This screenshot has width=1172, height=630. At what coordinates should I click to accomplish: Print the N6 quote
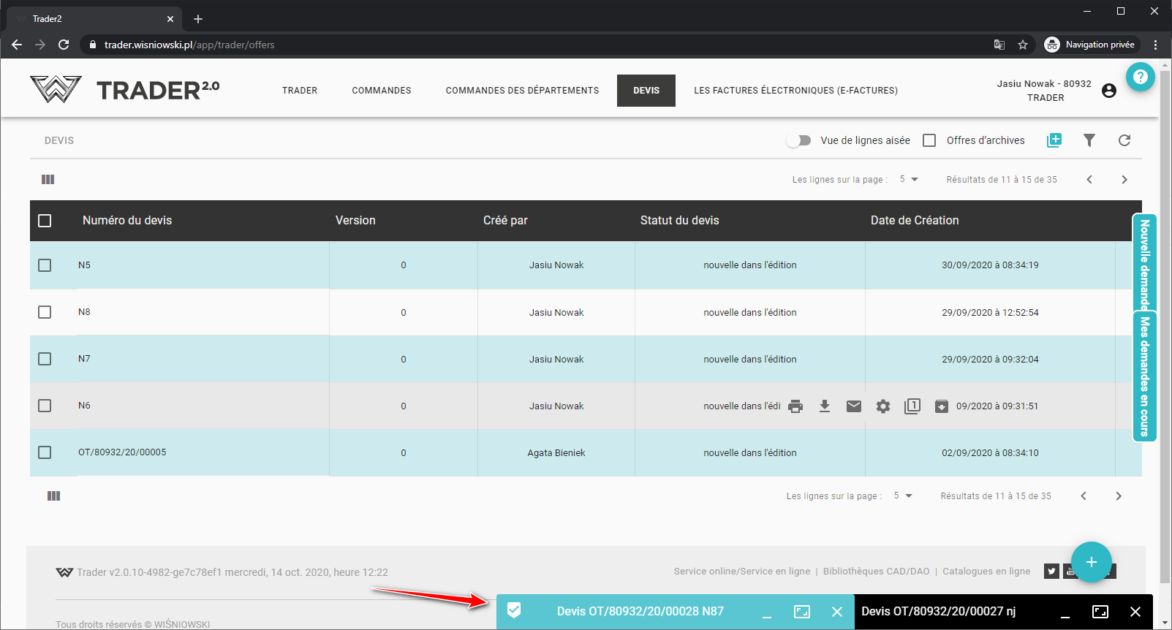pyautogui.click(x=795, y=406)
